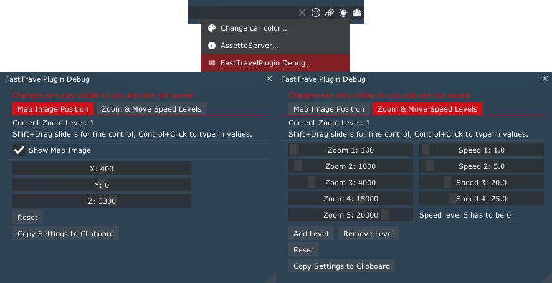Close the left FastTravelPlugin Debug window

pyautogui.click(x=269, y=79)
